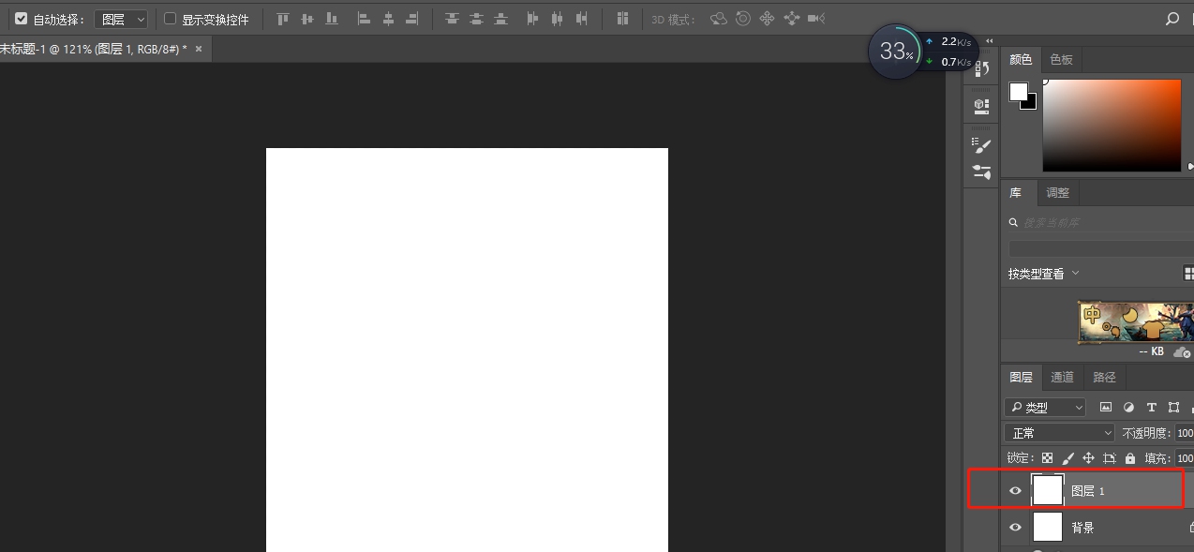
Task: Switch to the 色板 tab
Action: [x=1060, y=59]
